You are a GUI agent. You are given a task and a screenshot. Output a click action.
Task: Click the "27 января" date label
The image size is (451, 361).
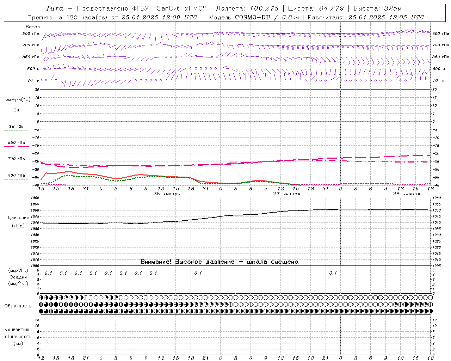287,194
